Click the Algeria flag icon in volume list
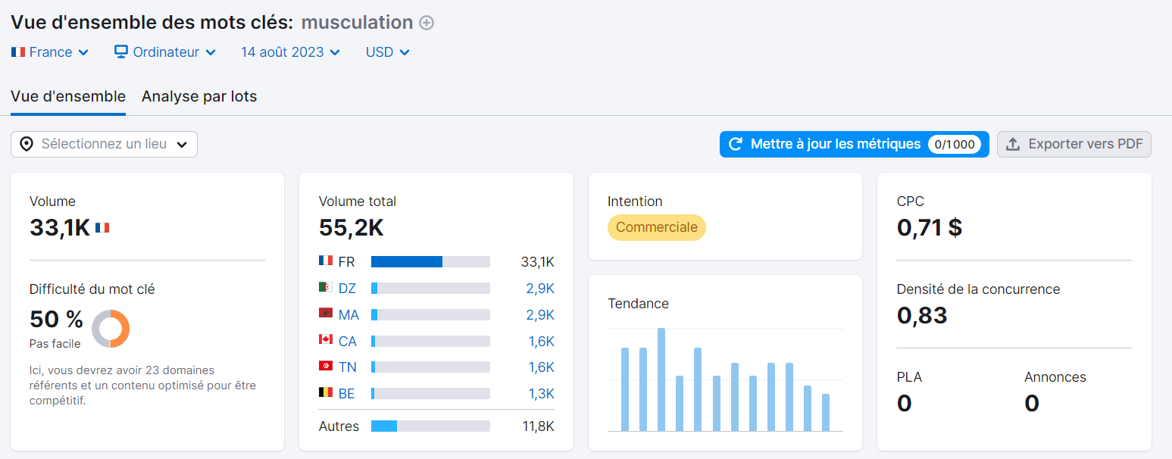This screenshot has height=459, width=1172. click(x=326, y=288)
